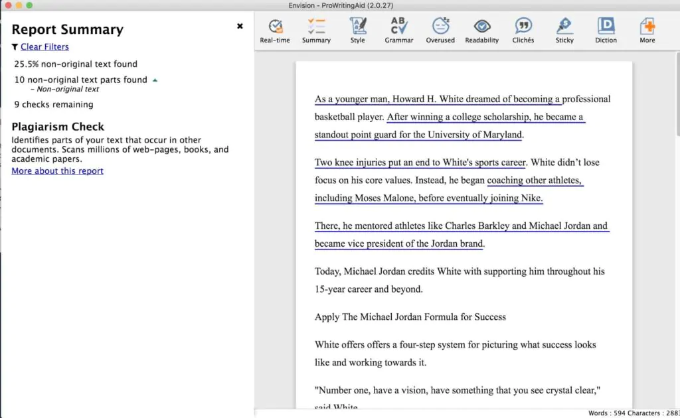680x418 pixels.
Task: Click the line 'Apply The Michael Jordan Formula'
Action: (410, 317)
